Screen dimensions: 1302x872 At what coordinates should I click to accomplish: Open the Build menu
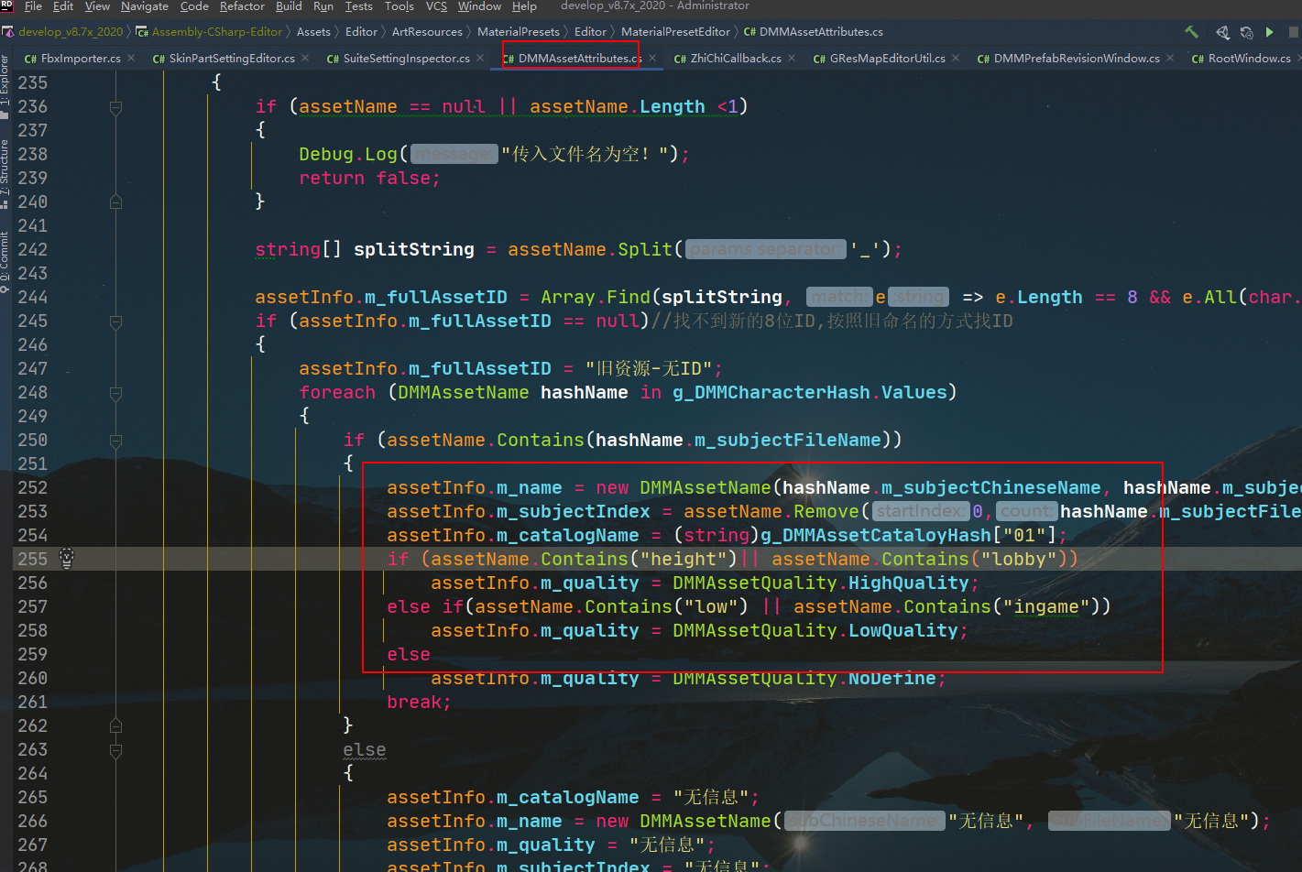coord(289,5)
